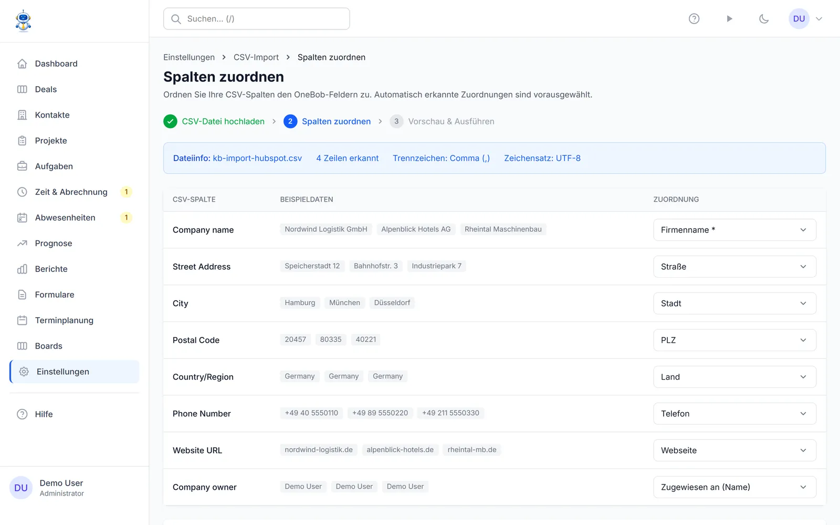Click the play icon in top bar
Image resolution: width=840 pixels, height=525 pixels.
tap(729, 19)
